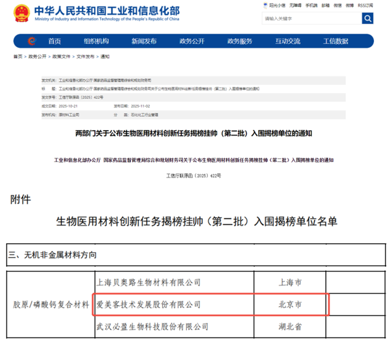Click the section row 三、无机非金属材料方向
390x342 pixels.
pyautogui.click(x=196, y=255)
